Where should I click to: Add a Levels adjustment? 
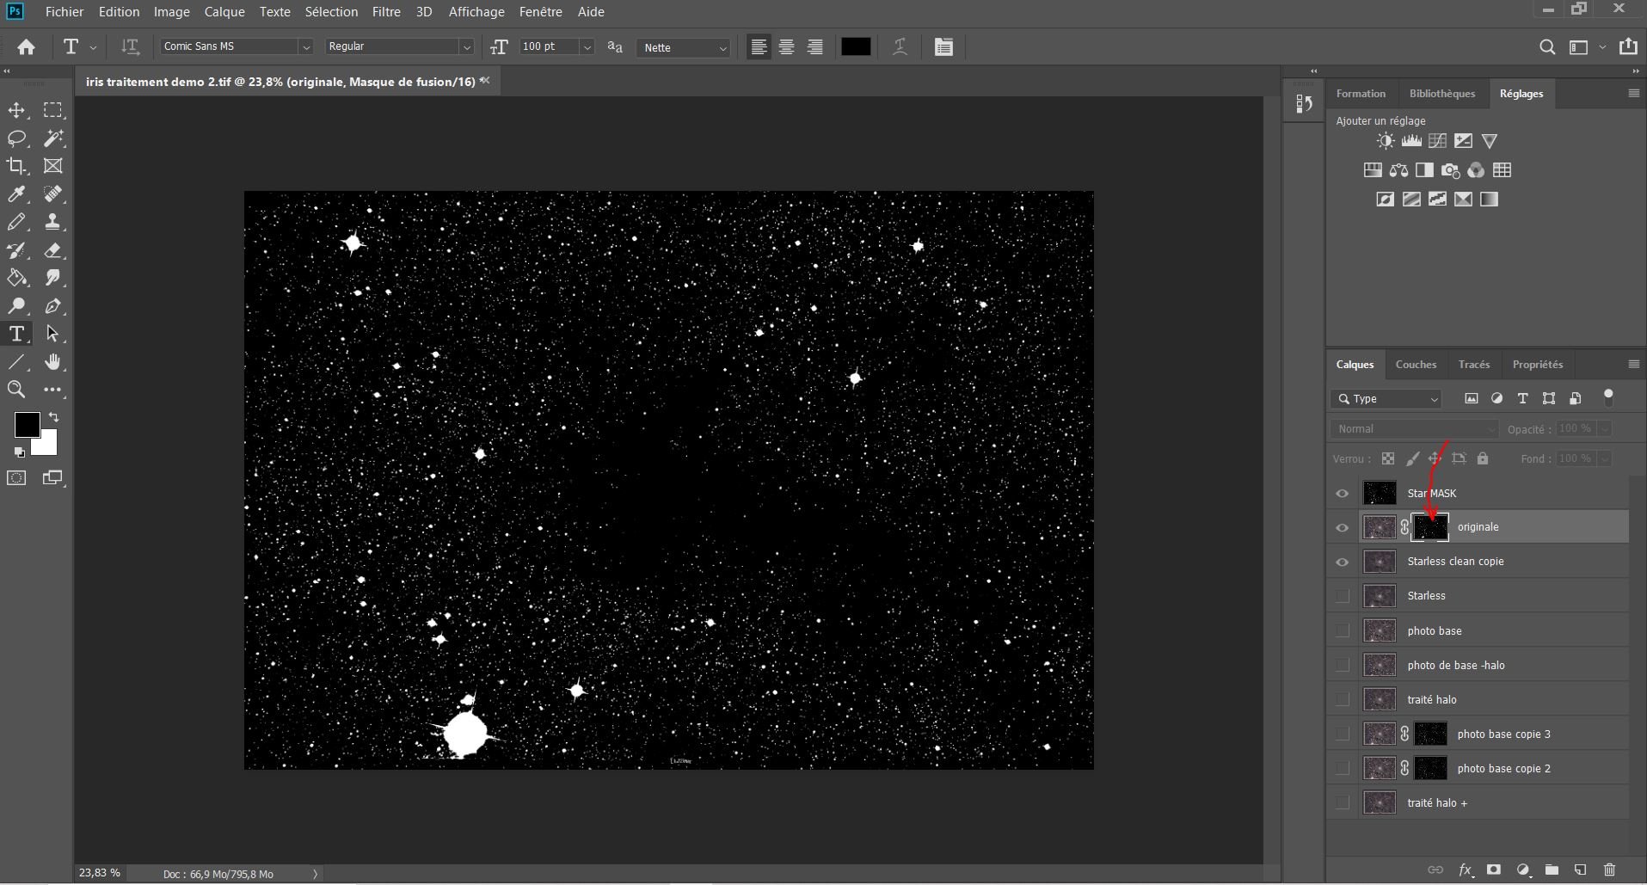1411,141
